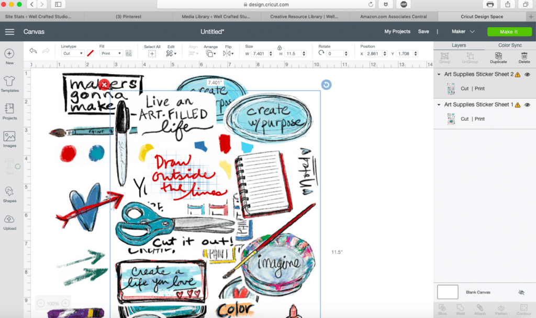Click the Slice tool
The height and width of the screenshot is (318, 536).
click(442, 310)
